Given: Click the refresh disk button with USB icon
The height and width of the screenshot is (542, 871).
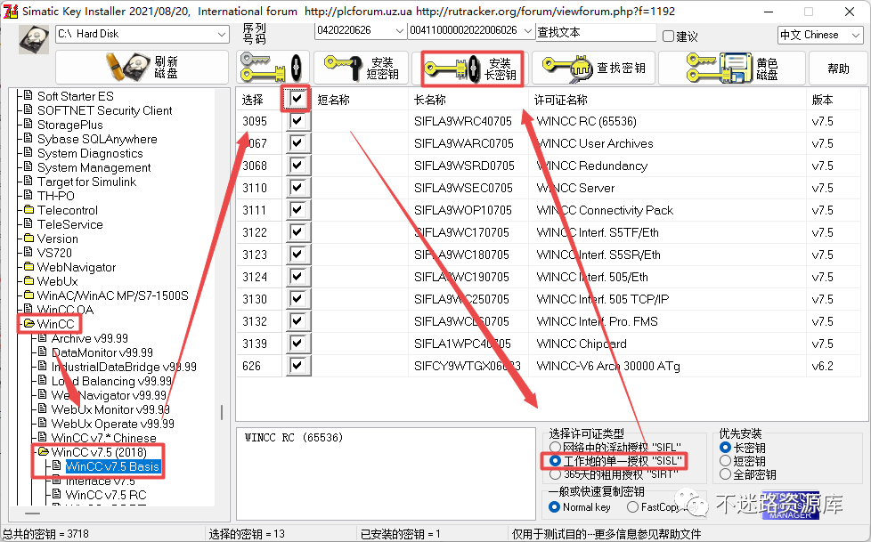Looking at the screenshot, I should (x=142, y=68).
